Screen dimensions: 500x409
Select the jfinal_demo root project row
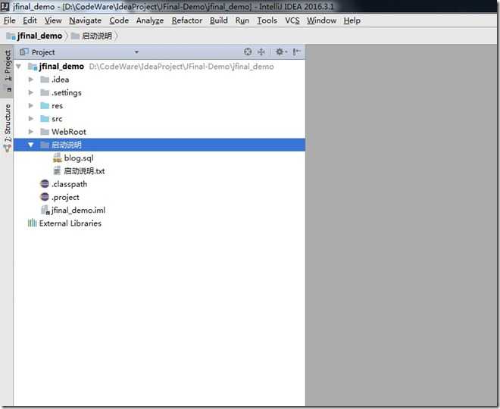point(159,67)
